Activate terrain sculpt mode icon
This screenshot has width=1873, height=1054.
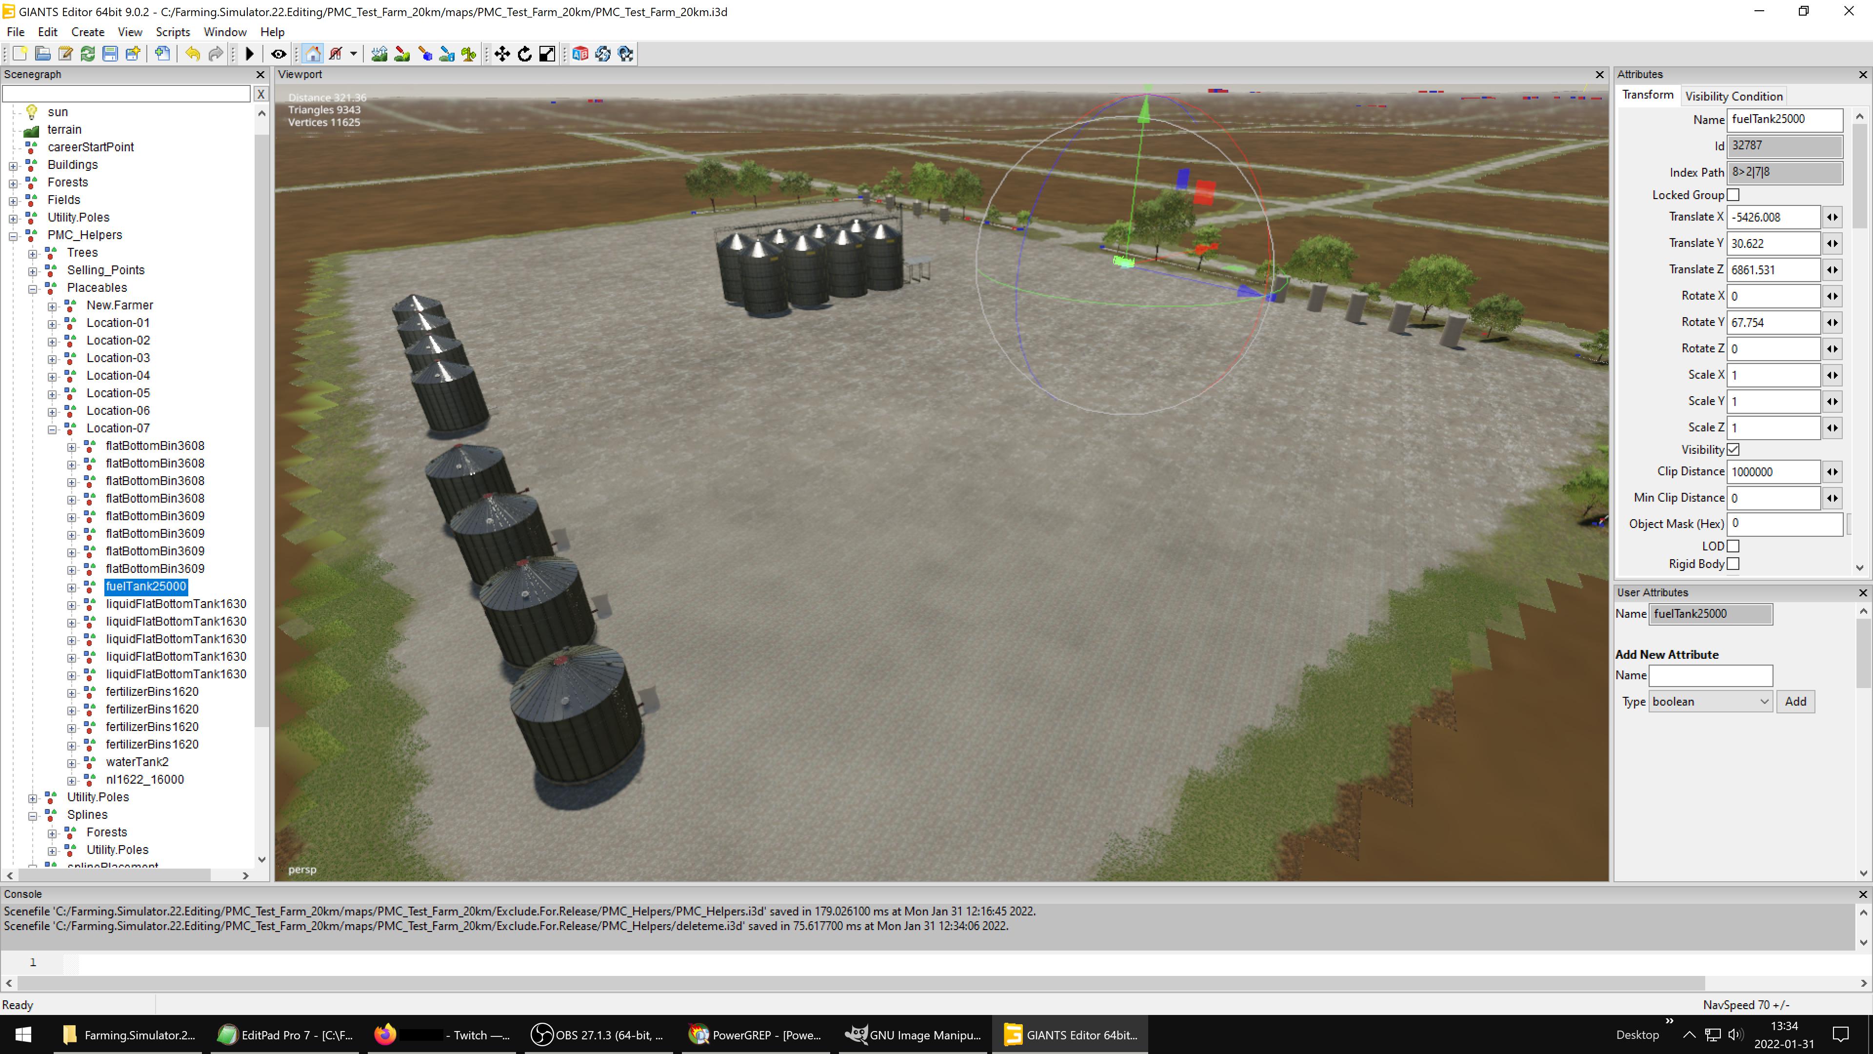pos(379,54)
